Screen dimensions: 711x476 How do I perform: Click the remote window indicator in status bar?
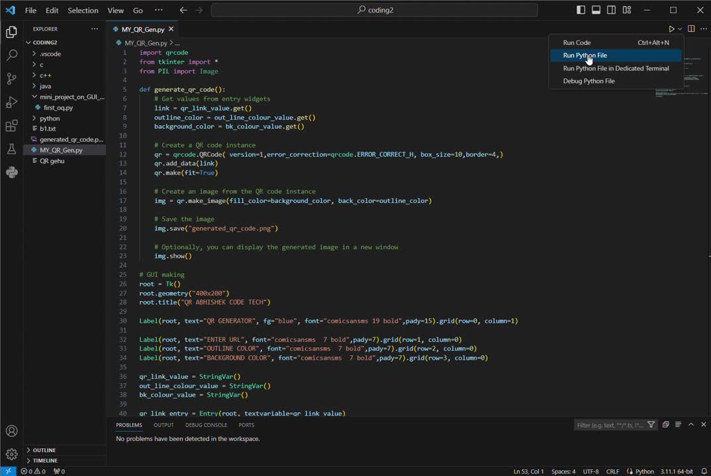(x=8, y=471)
